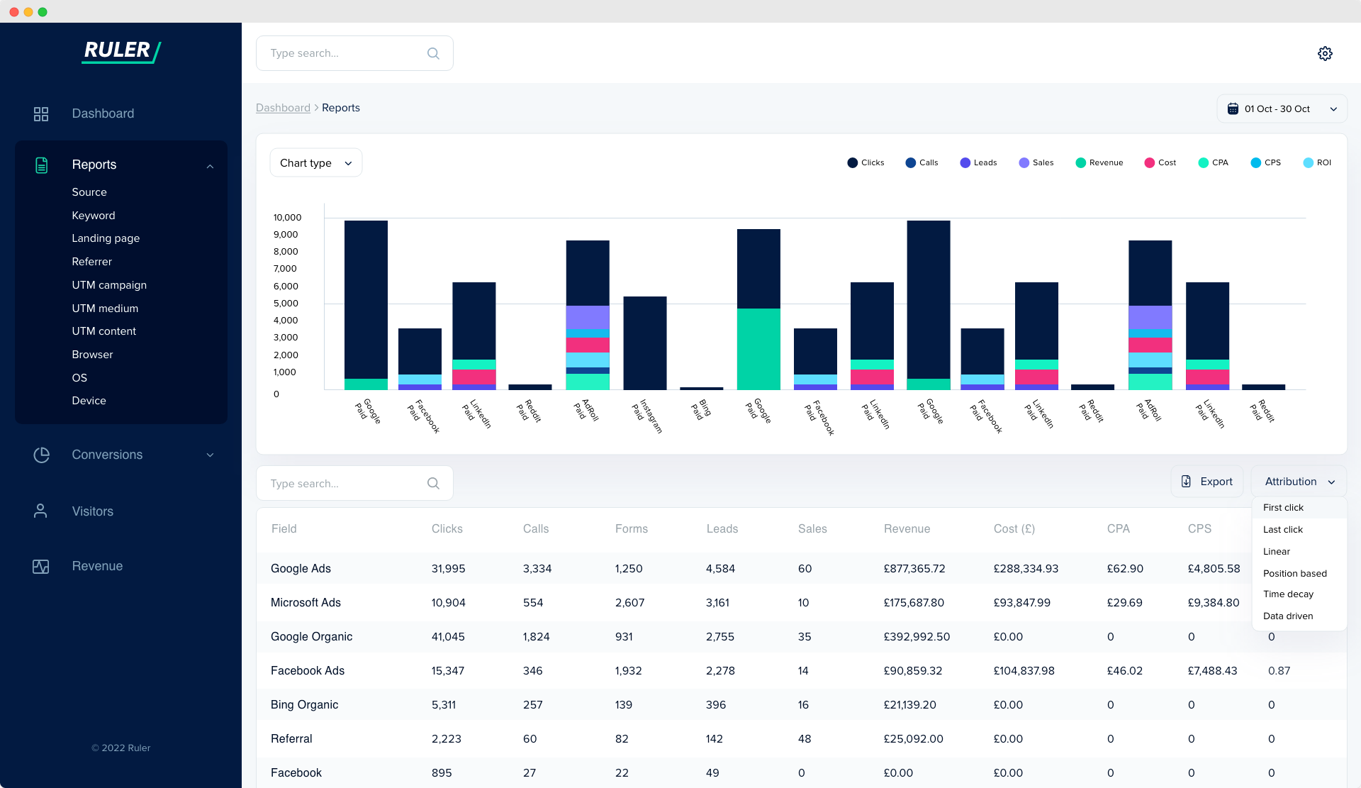Select the Visitors person icon
This screenshot has height=788, width=1361.
point(41,511)
